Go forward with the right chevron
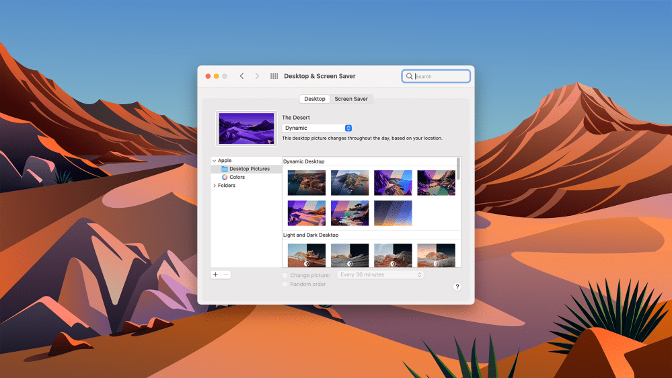The image size is (672, 378). (257, 76)
